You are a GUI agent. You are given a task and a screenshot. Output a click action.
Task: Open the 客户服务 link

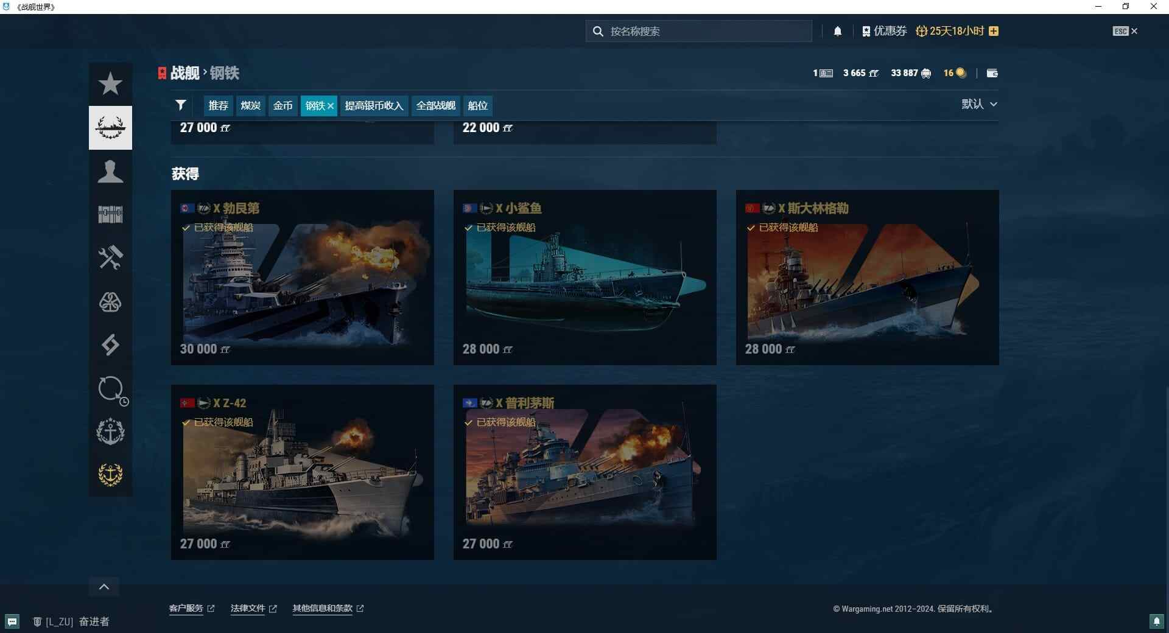point(186,608)
